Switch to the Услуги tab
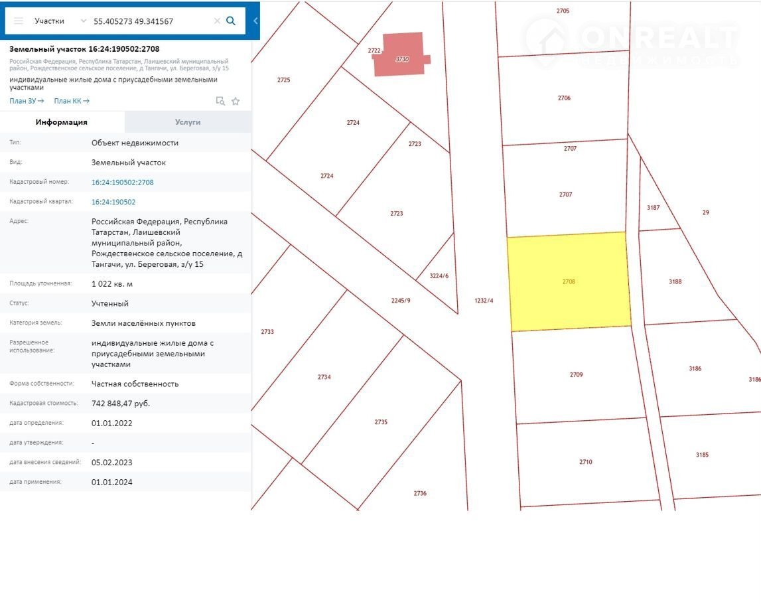This screenshot has width=761, height=604. pyautogui.click(x=188, y=122)
